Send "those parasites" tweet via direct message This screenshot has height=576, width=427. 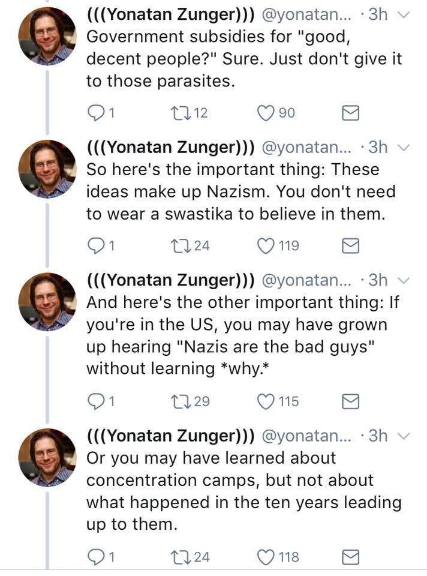(350, 112)
